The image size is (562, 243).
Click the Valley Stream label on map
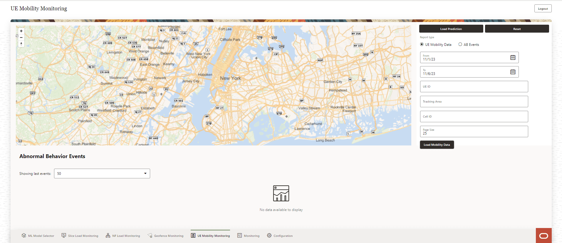click(x=309, y=108)
